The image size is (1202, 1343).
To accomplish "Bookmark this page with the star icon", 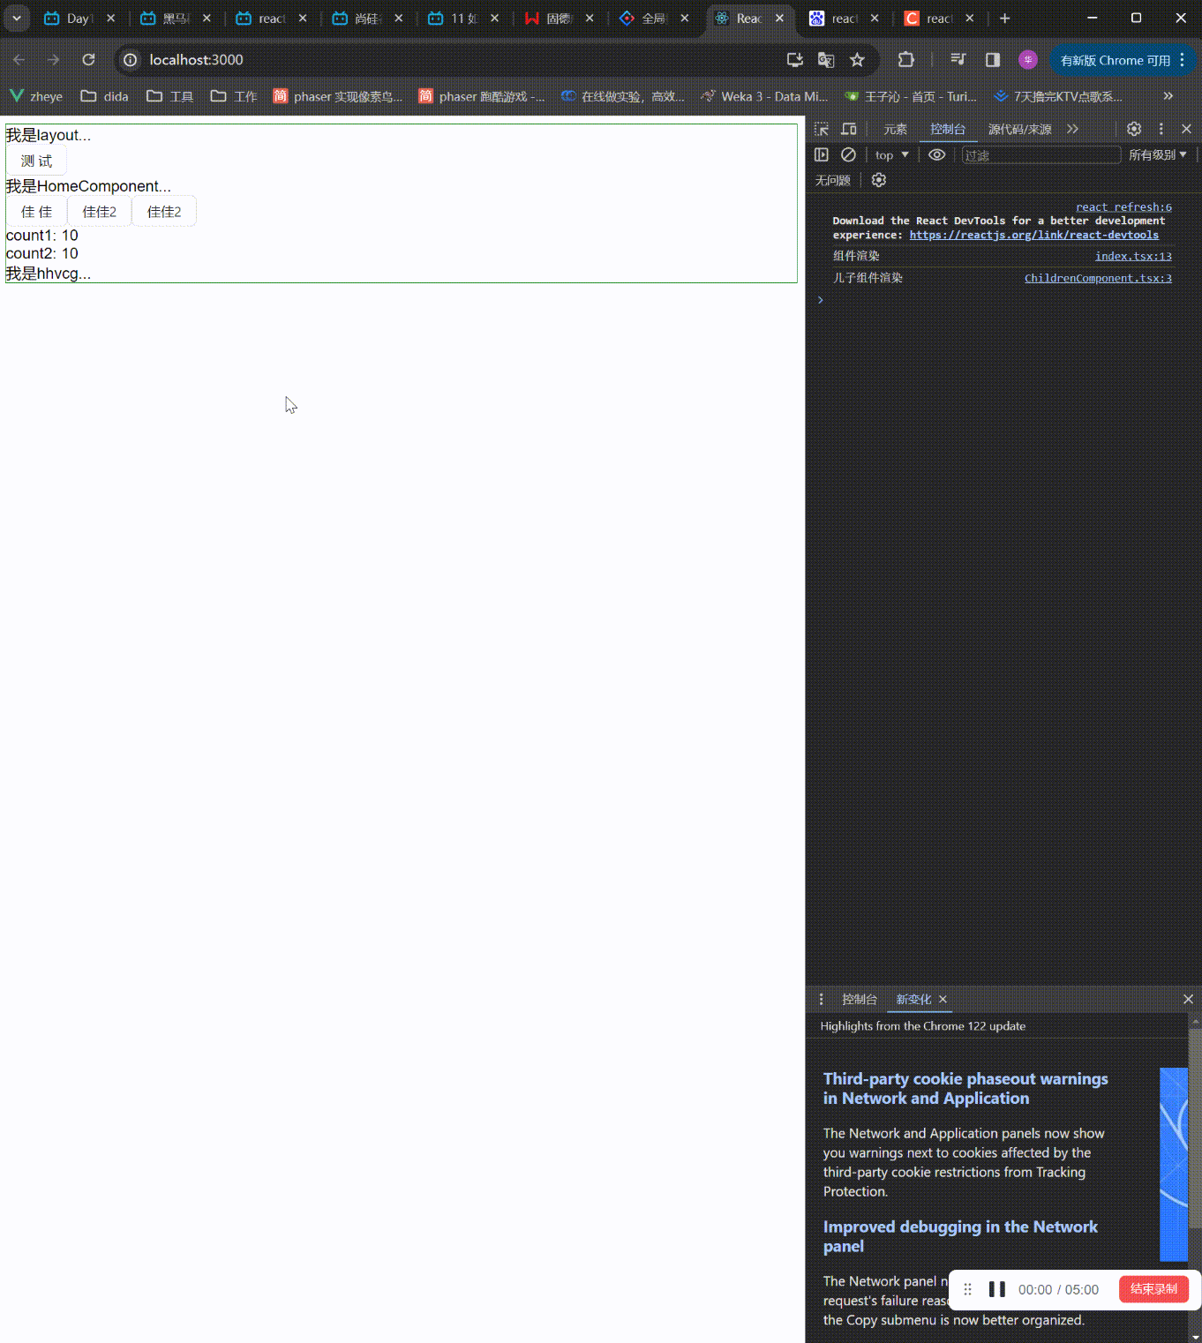I will pos(857,60).
